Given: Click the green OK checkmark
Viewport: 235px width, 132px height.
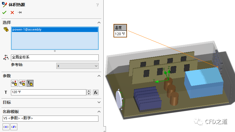Looking at the screenshot, I should (x=4, y=12).
